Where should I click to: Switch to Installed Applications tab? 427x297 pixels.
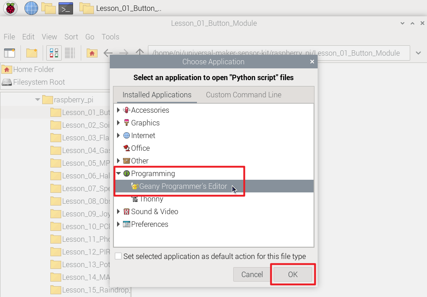click(x=157, y=95)
